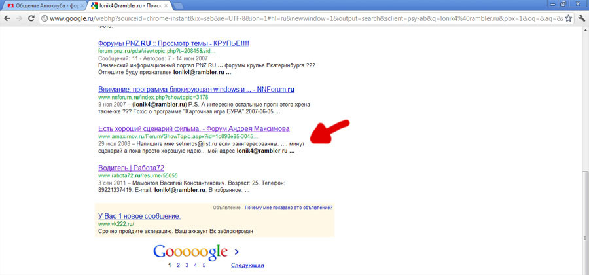Image resolution: width=589 pixels, height=275 pixels.
Task: Open Chrome wrench settings menu
Action: pyautogui.click(x=582, y=18)
